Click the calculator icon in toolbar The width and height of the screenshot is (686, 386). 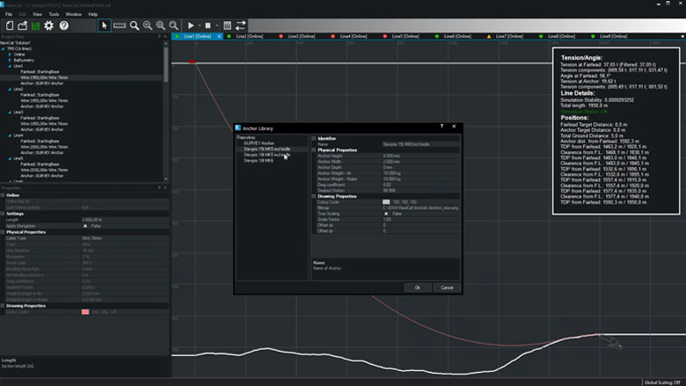(x=226, y=25)
